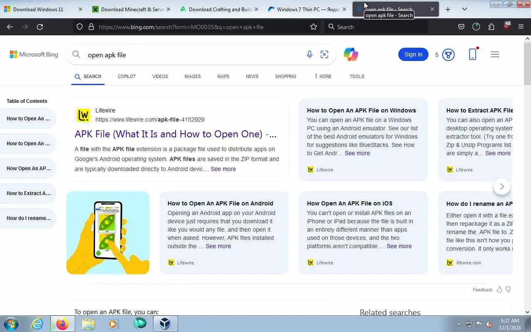Click the red extension badge showing 48
The image size is (531, 332).
pyautogui.click(x=507, y=26)
